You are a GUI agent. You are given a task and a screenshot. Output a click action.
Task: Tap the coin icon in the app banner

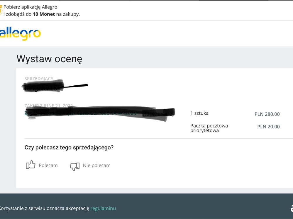(1, 11)
